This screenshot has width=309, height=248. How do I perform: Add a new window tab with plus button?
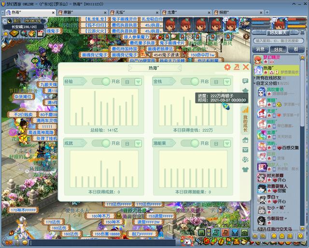coord(267,12)
